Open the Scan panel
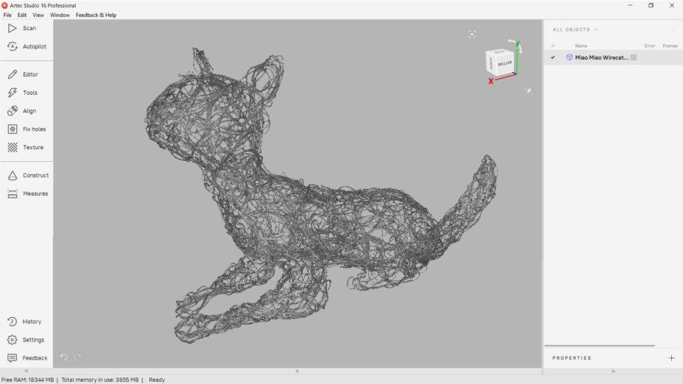The height and width of the screenshot is (384, 683). [x=22, y=28]
